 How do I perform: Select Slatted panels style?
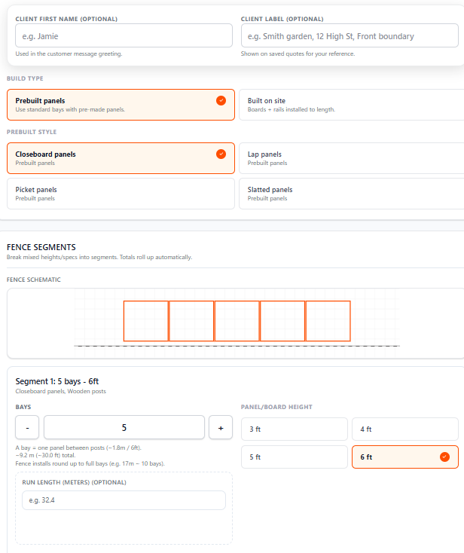click(x=348, y=194)
